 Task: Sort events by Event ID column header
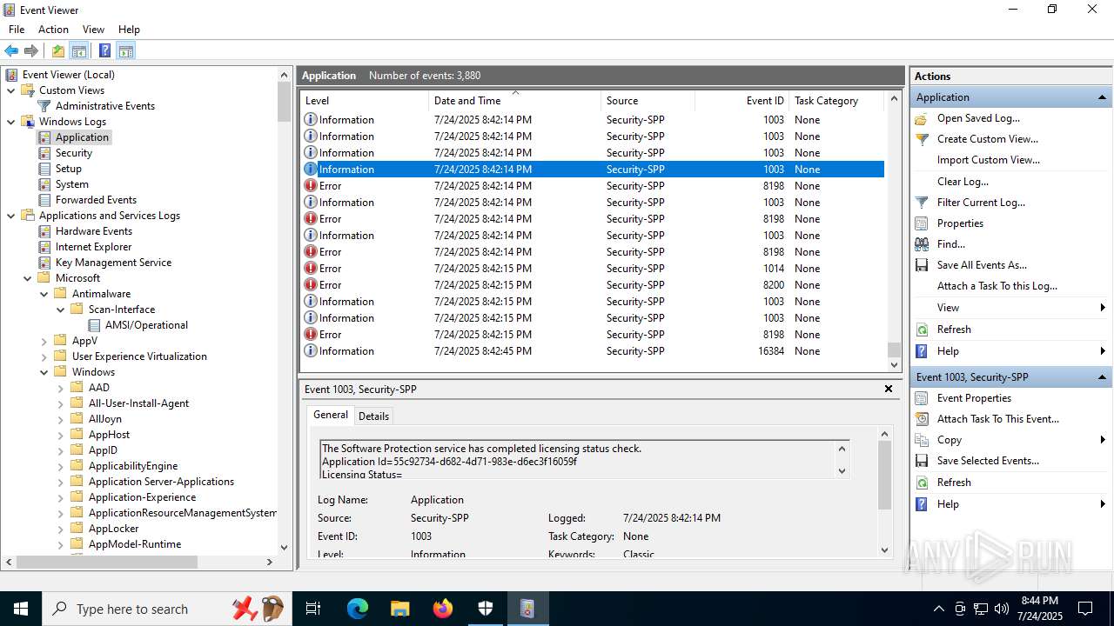[742, 101]
